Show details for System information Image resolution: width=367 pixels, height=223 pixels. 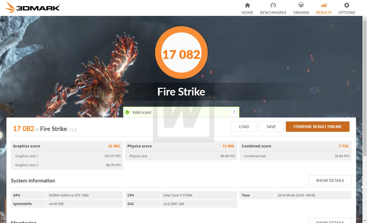coord(330,180)
